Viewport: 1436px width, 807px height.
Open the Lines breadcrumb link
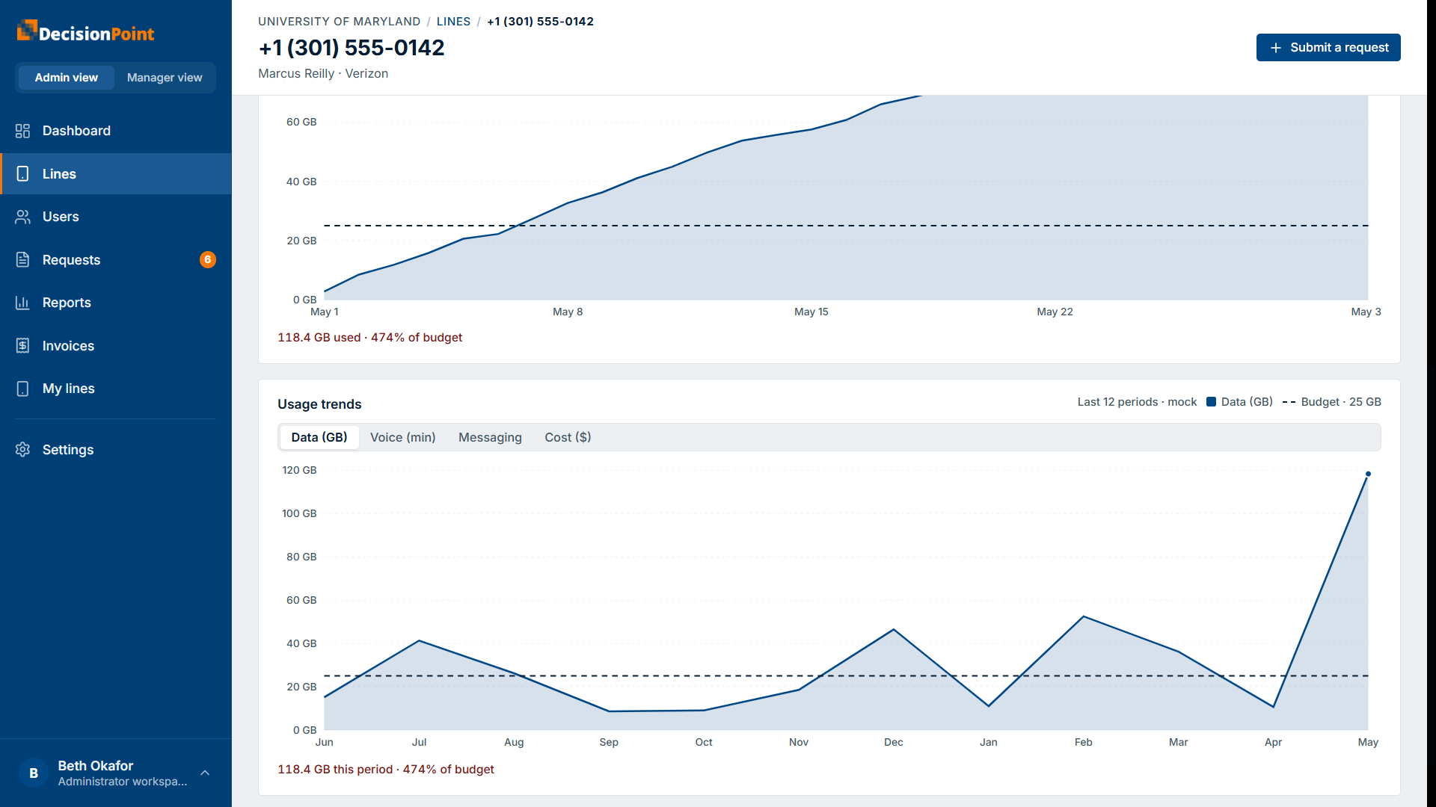[453, 22]
